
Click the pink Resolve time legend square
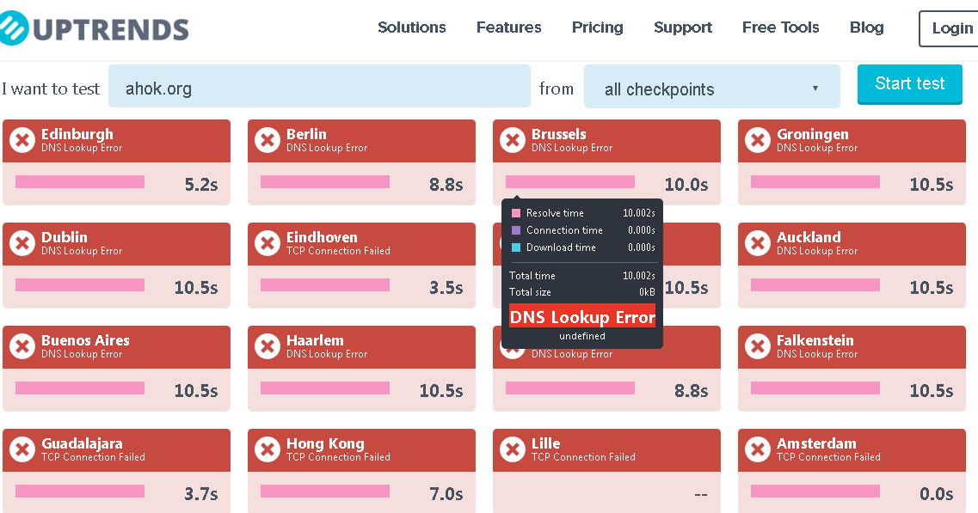click(x=516, y=213)
